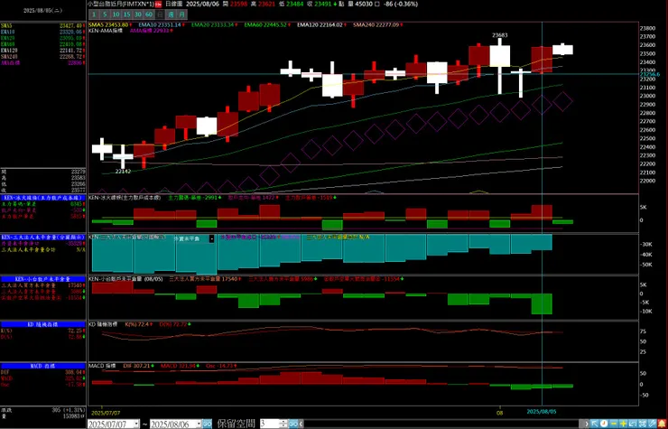668x429 pixels.
Task: Click GO button beside the date range
Action: click(207, 424)
